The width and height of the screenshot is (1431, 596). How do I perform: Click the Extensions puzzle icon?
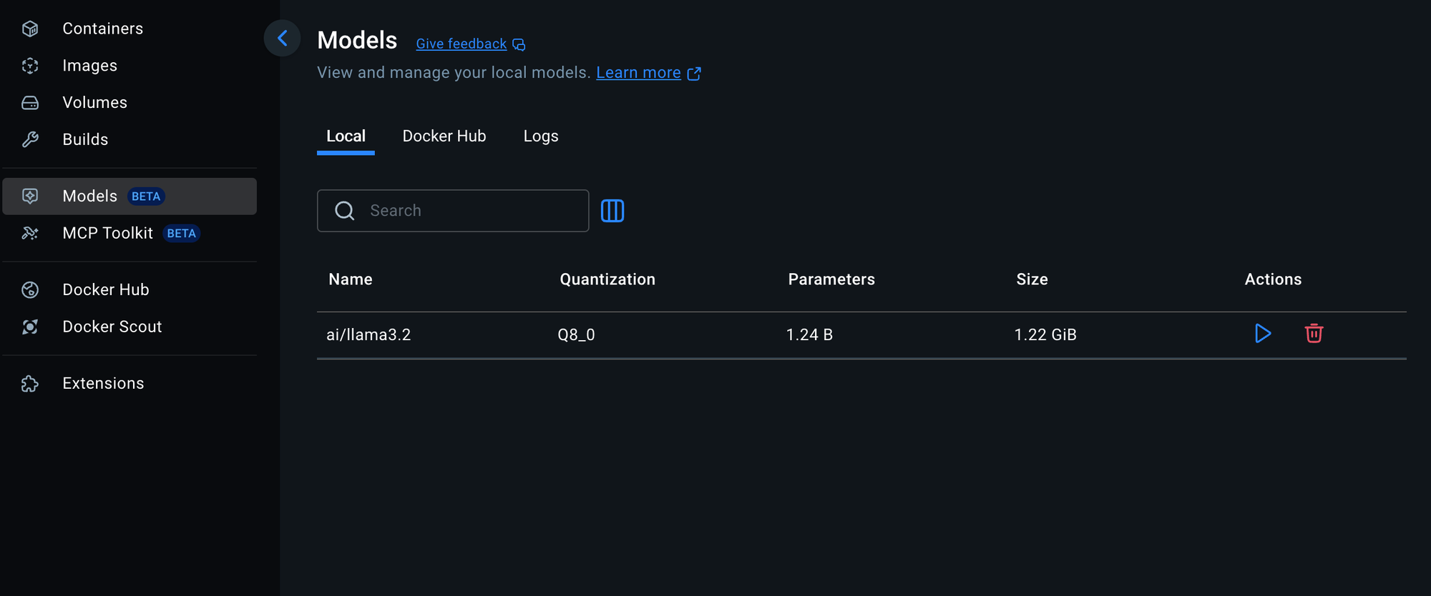(30, 384)
